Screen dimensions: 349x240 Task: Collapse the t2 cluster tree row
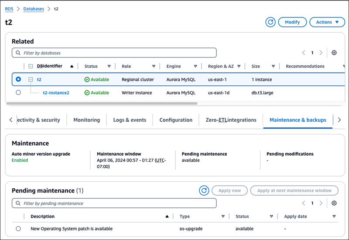pos(31,80)
